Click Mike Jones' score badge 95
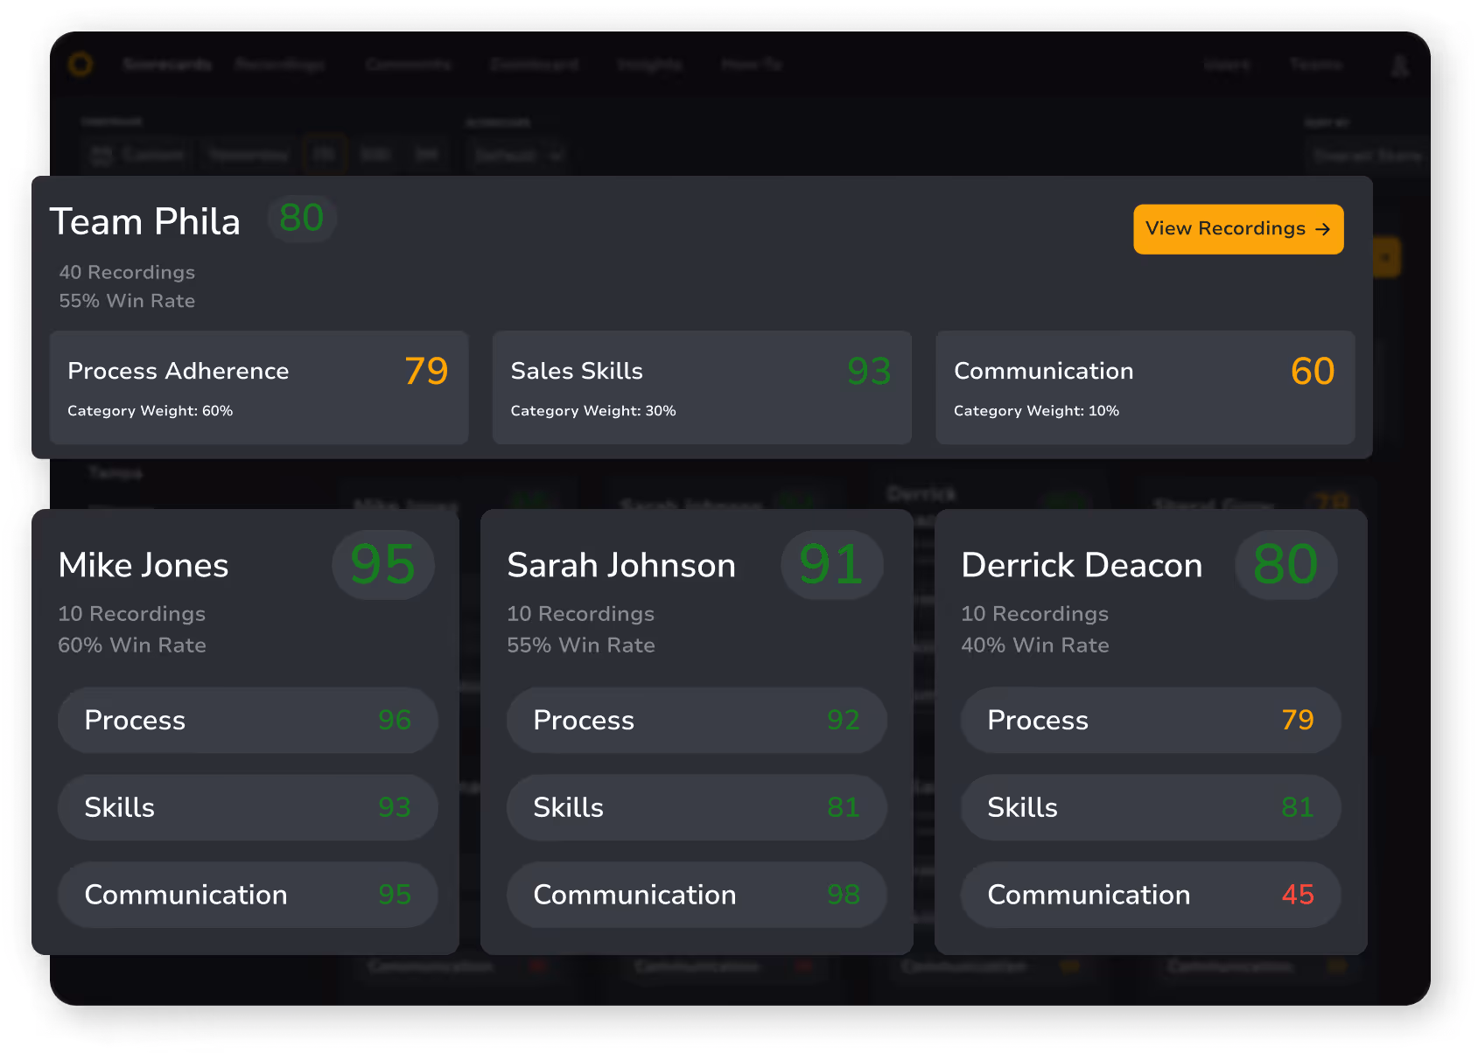The height and width of the screenshot is (1053, 1478). click(x=382, y=564)
